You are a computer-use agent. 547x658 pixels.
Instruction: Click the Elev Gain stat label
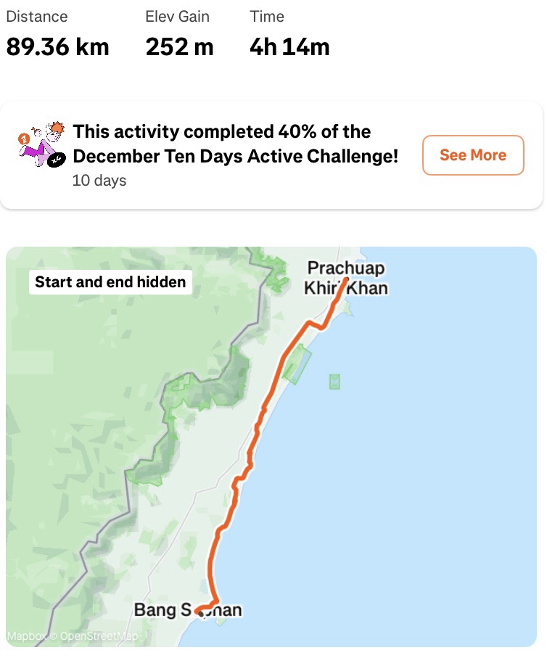(178, 16)
